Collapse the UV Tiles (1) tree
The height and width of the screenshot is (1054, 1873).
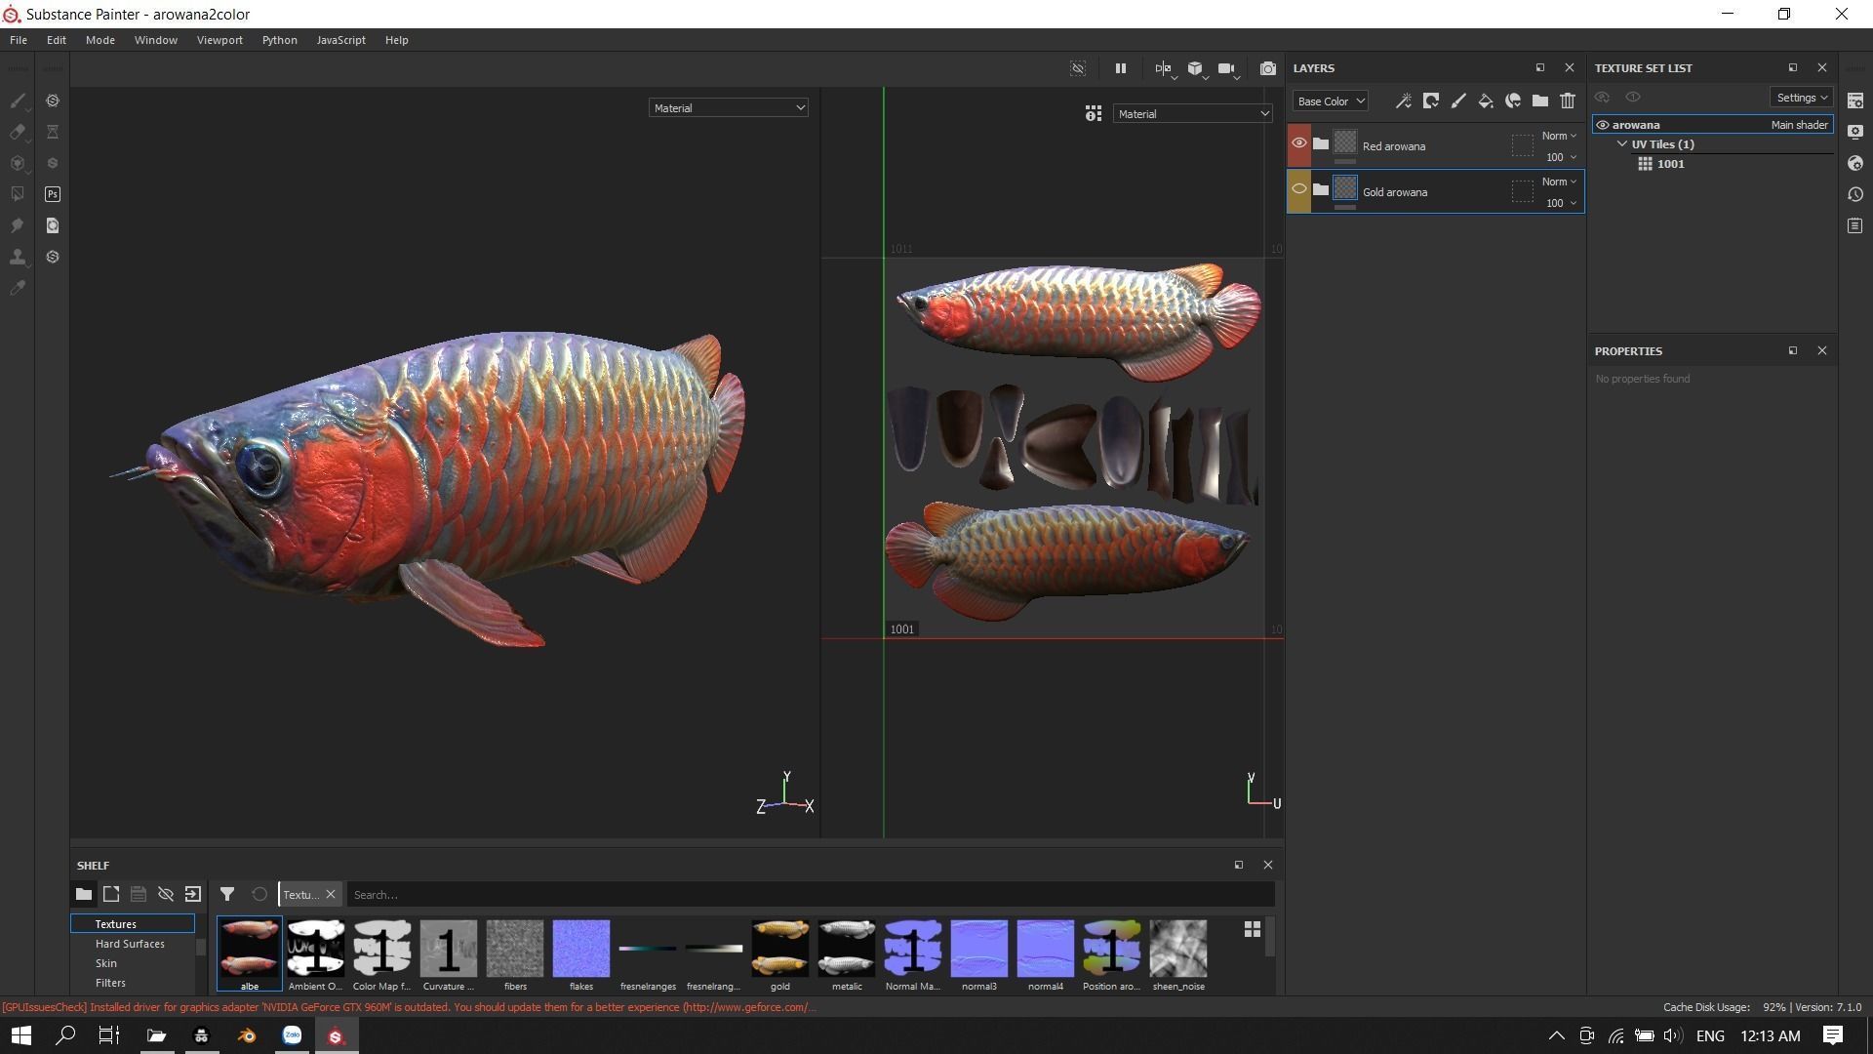pyautogui.click(x=1622, y=144)
